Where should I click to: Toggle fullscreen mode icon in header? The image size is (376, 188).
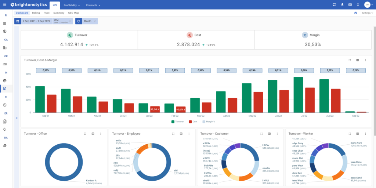(x=358, y=4)
